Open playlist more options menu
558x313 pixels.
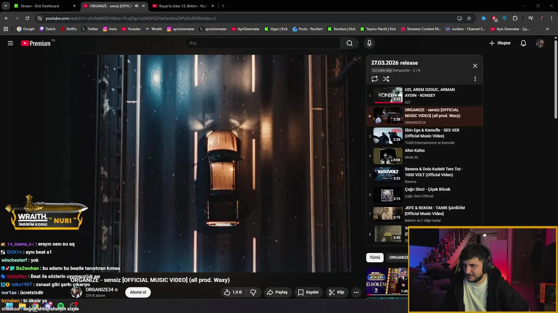(x=475, y=79)
